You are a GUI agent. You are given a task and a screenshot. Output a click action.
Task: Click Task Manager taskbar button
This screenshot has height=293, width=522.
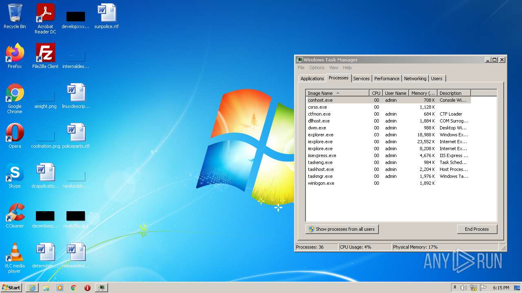(x=102, y=288)
